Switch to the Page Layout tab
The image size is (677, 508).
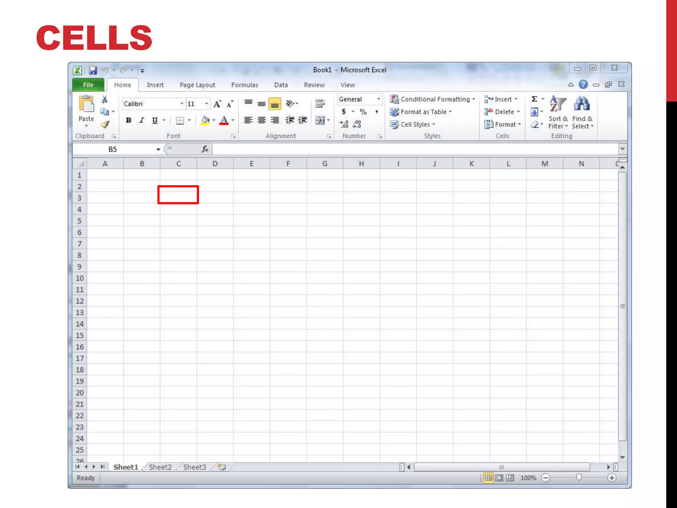(197, 85)
